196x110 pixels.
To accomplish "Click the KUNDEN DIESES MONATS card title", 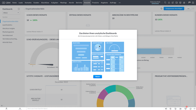I will pos(166,15).
